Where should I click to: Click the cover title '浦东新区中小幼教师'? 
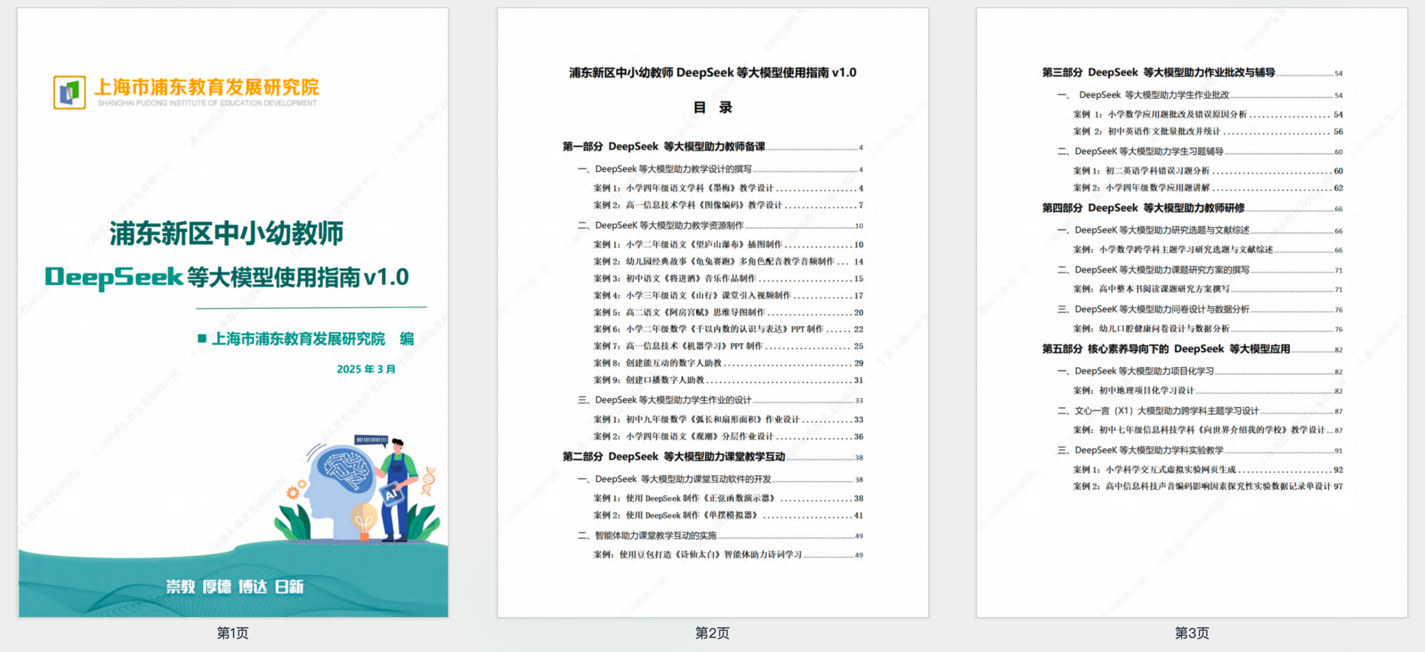pyautogui.click(x=227, y=233)
